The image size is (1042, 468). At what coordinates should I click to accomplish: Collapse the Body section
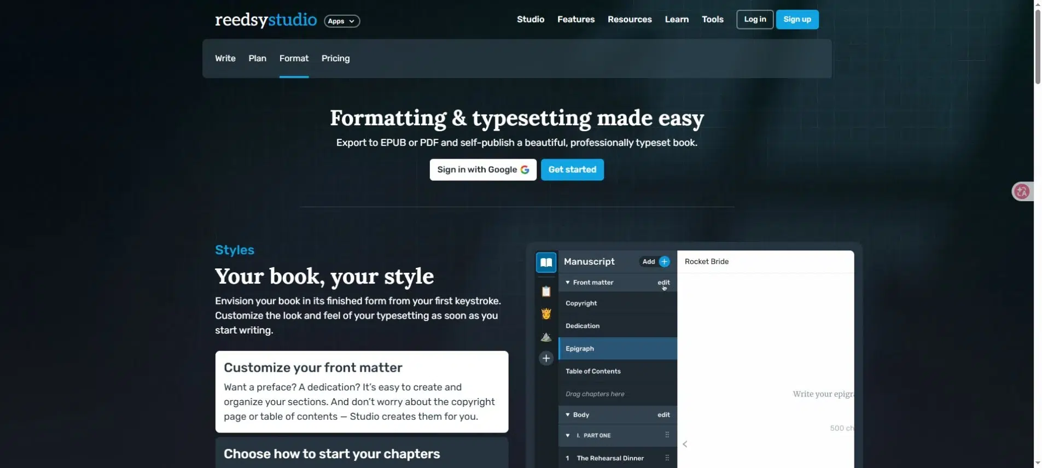(x=568, y=415)
